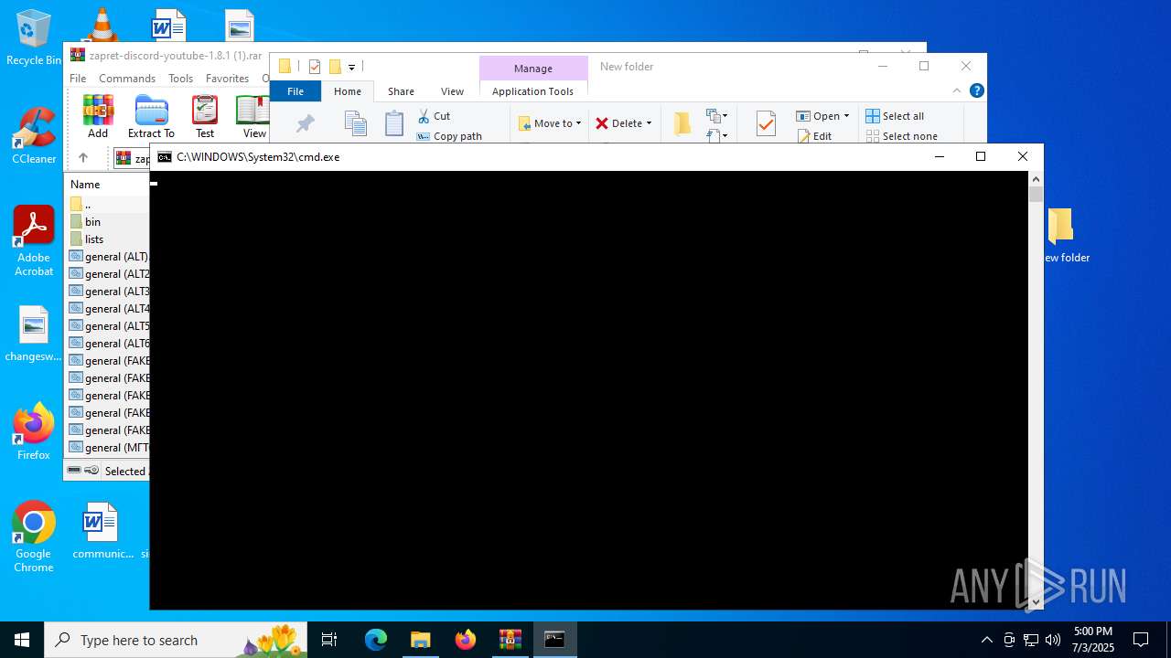The image size is (1171, 658).
Task: Go up one level in WinRAR
Action: [x=82, y=157]
